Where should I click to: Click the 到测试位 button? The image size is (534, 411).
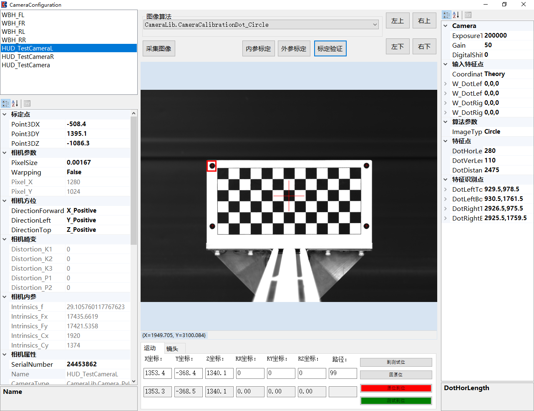(396, 362)
